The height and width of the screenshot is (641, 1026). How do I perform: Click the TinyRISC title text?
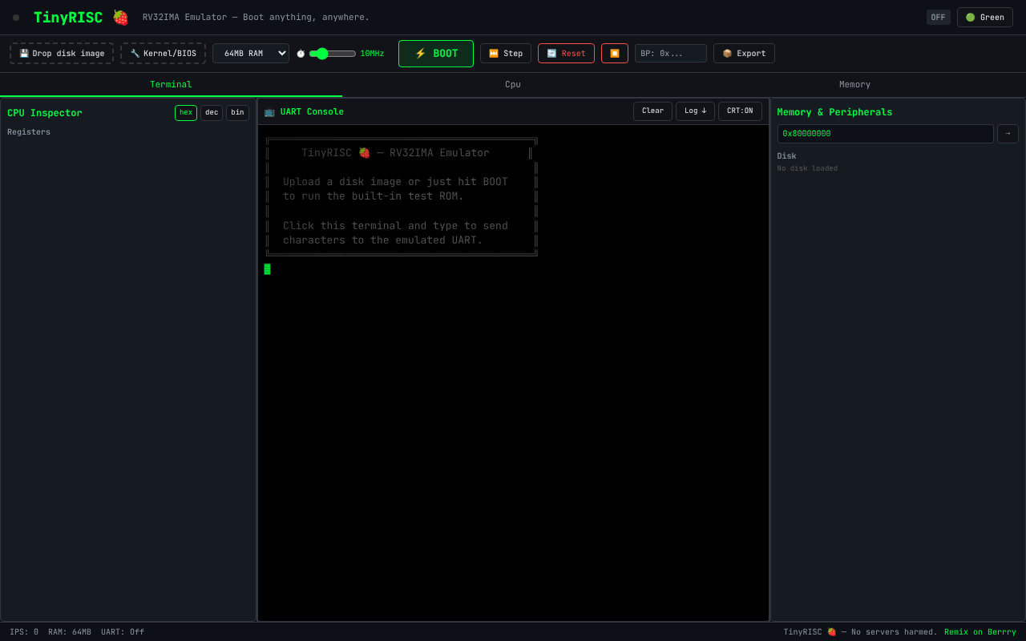pos(68,17)
